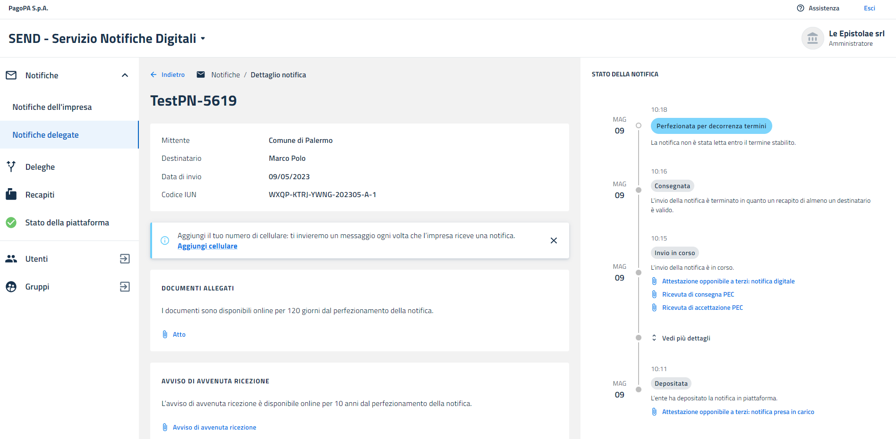Click the Deleghe fork icon in sidebar
The image size is (896, 439).
[11, 166]
